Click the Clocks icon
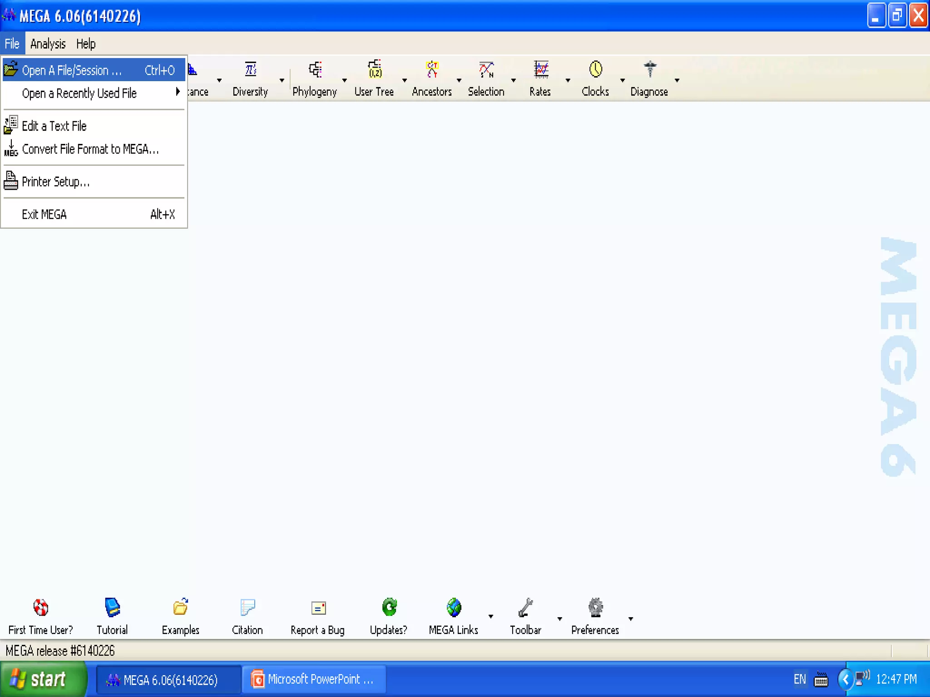930x697 pixels. pyautogui.click(x=595, y=70)
